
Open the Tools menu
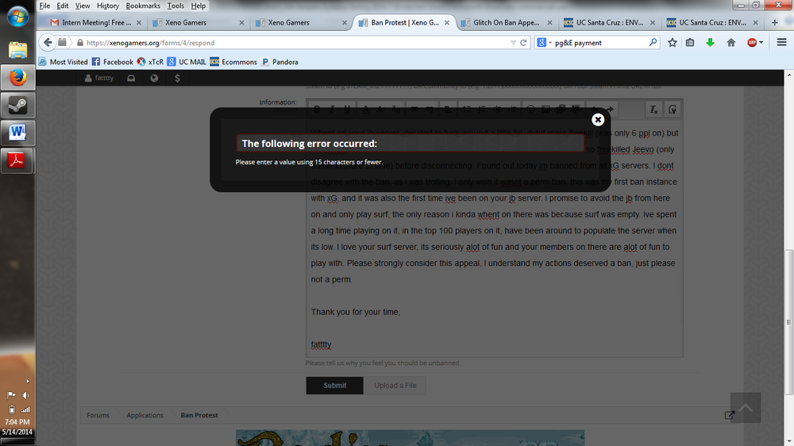[x=175, y=6]
